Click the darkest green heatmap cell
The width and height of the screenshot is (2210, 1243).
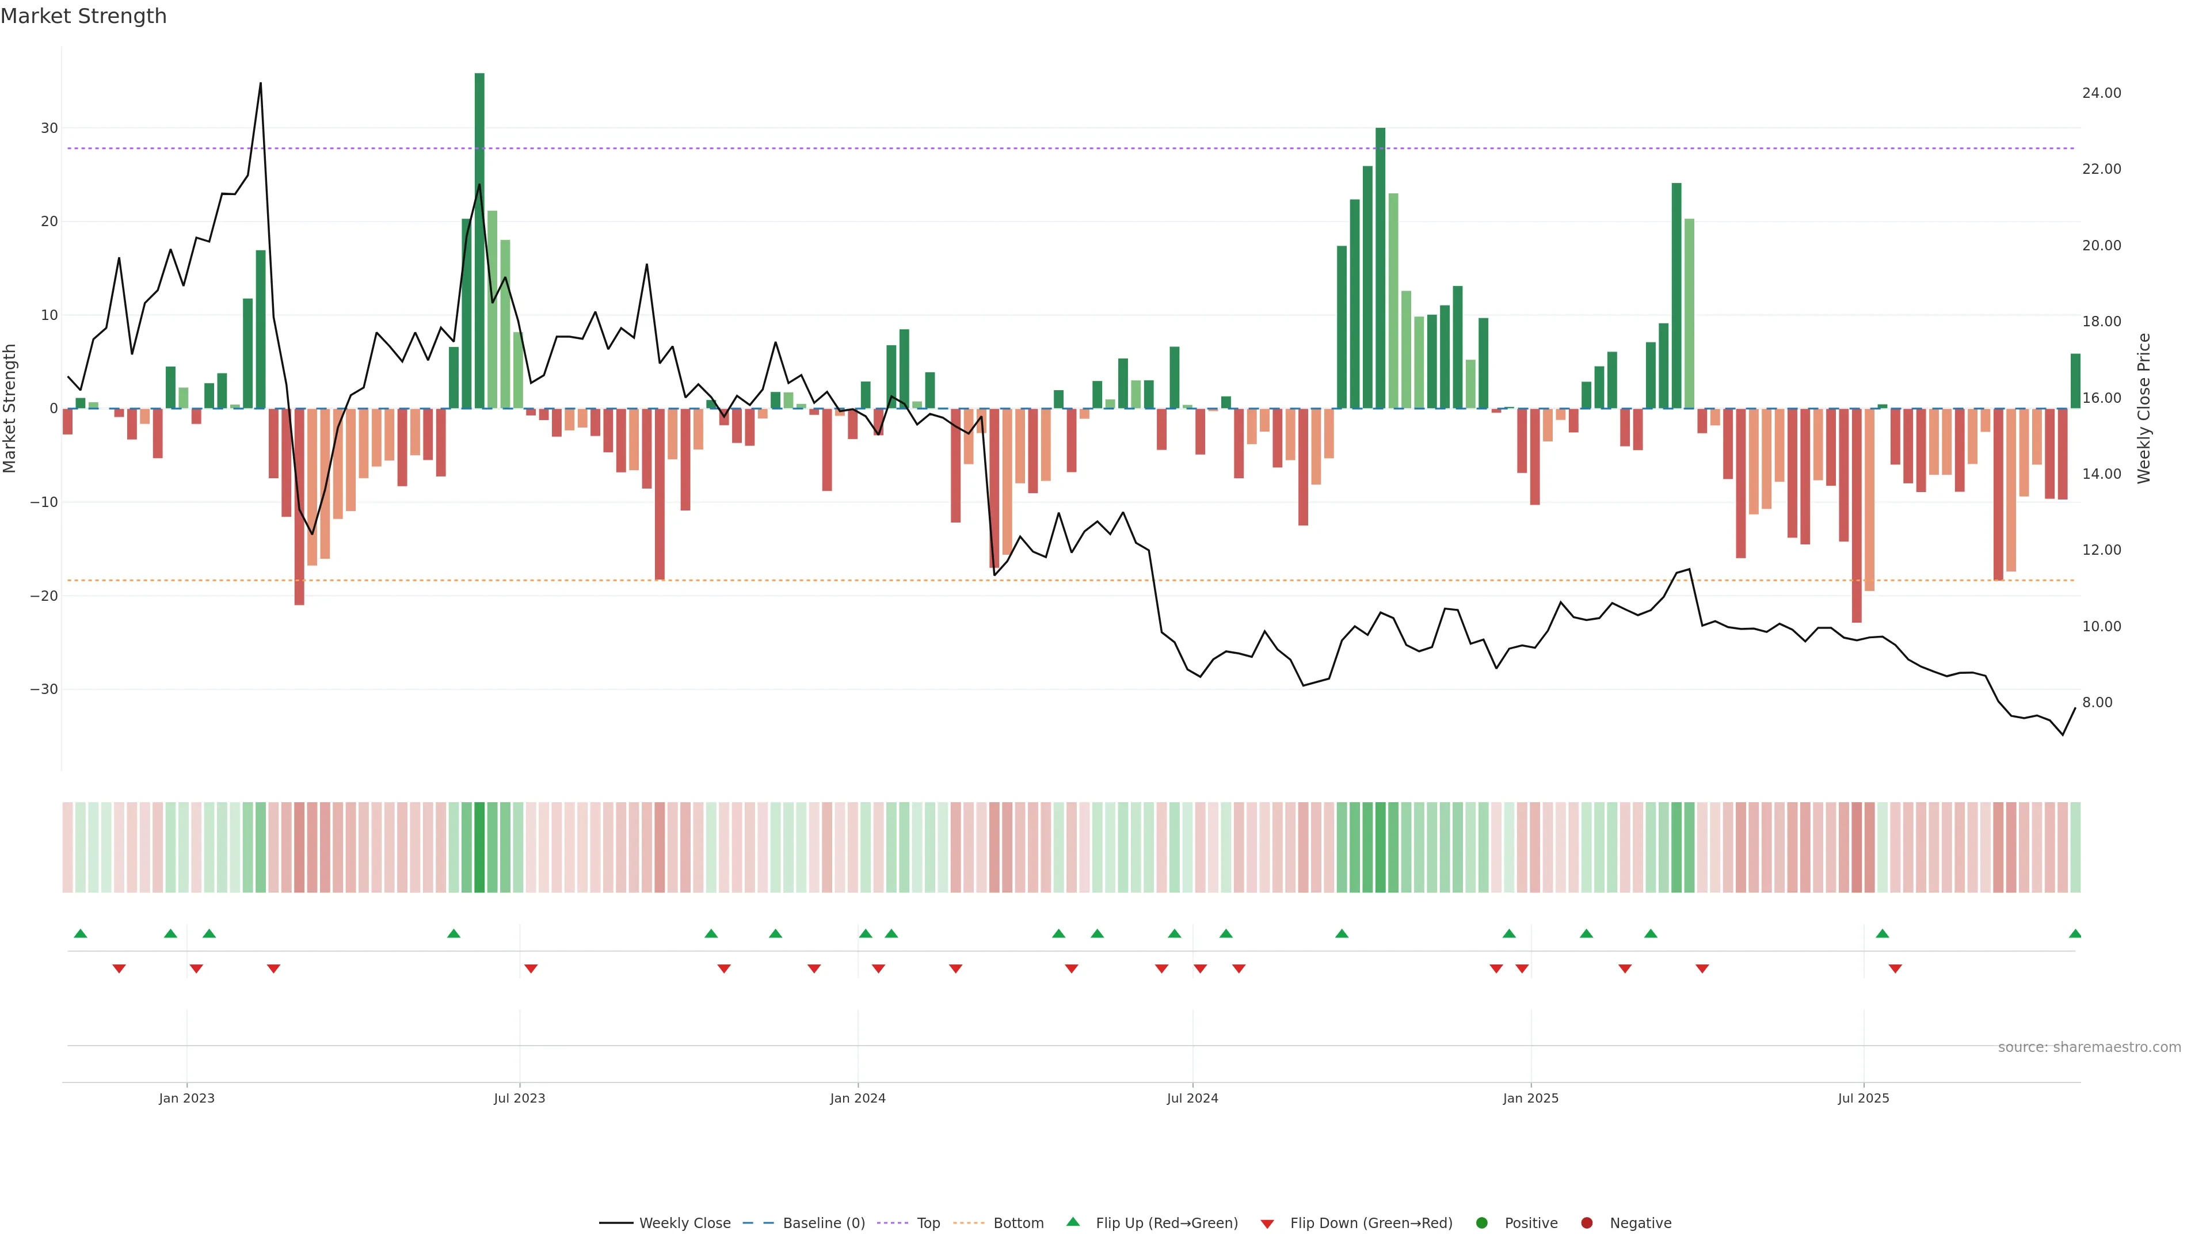[479, 847]
